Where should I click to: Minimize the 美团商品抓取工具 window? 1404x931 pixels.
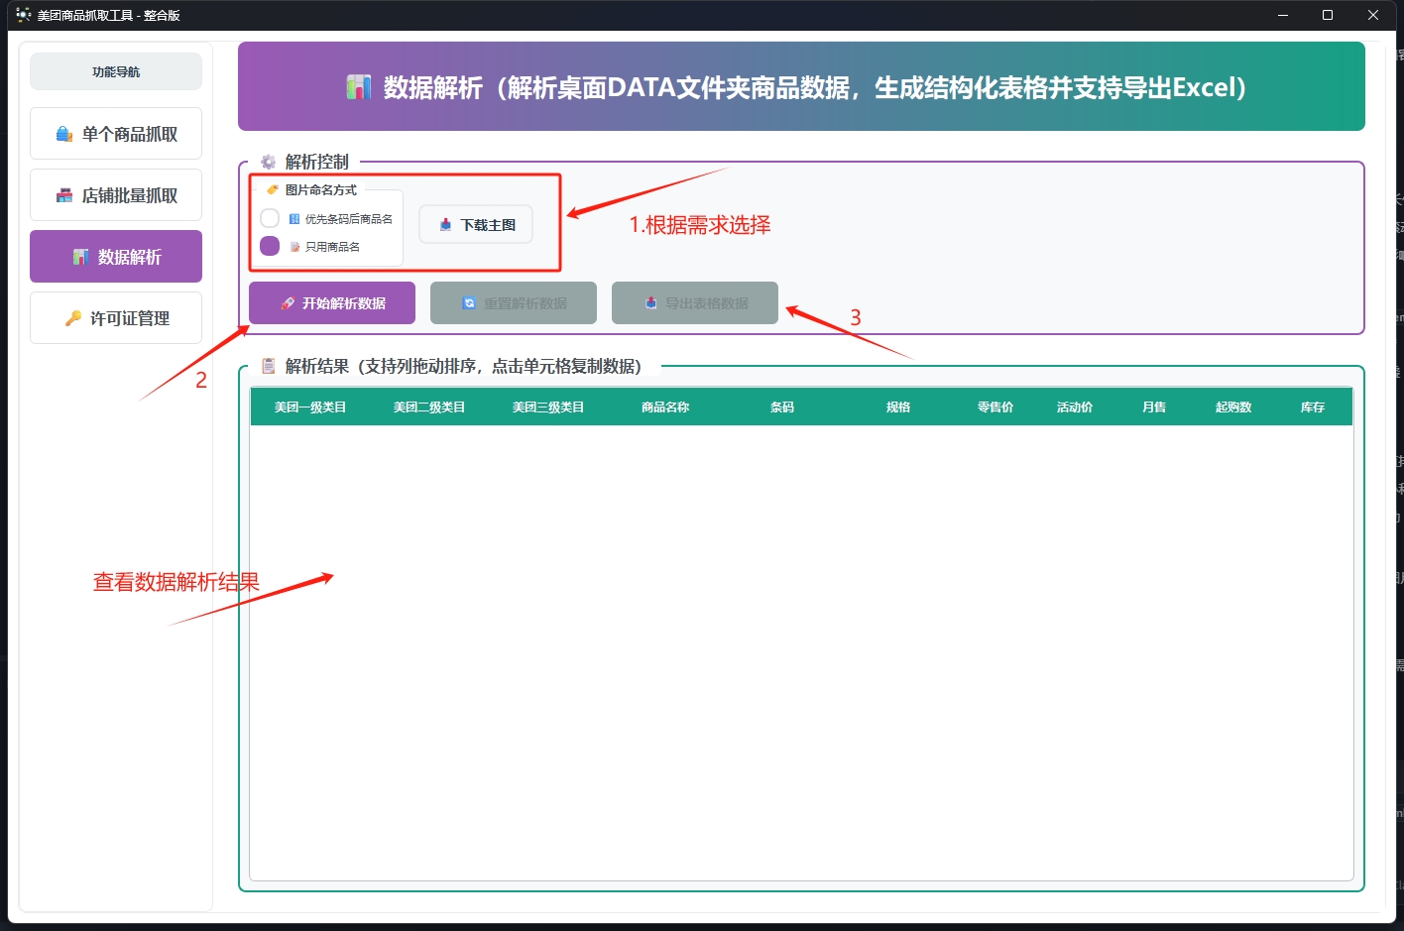[1283, 15]
